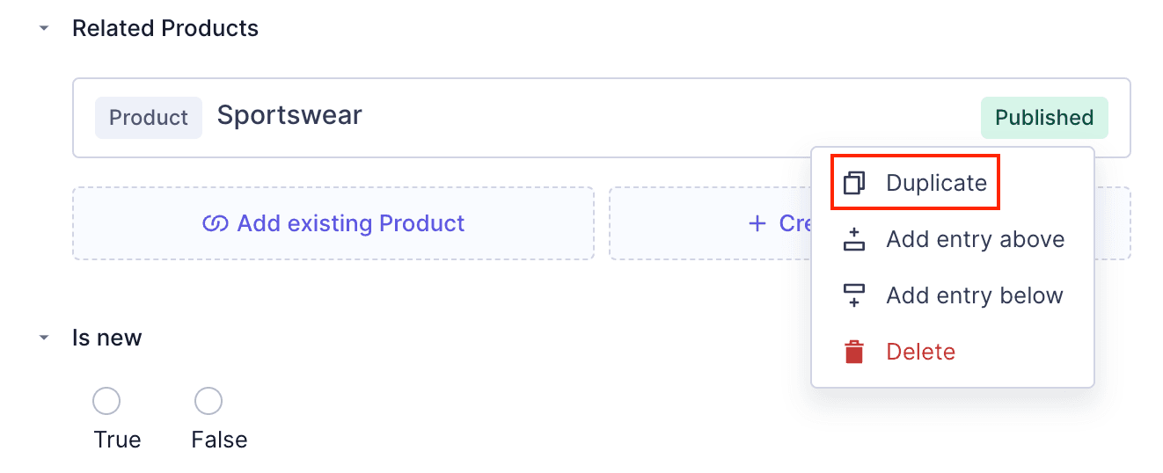Image resolution: width=1163 pixels, height=473 pixels.
Task: Choose the Delete menu label
Action: point(920,352)
